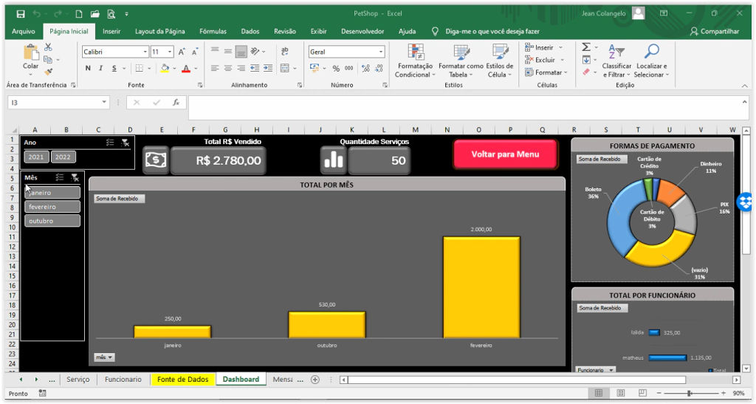Click the AutoSum sigma icon
The image size is (756, 404).
pyautogui.click(x=586, y=47)
